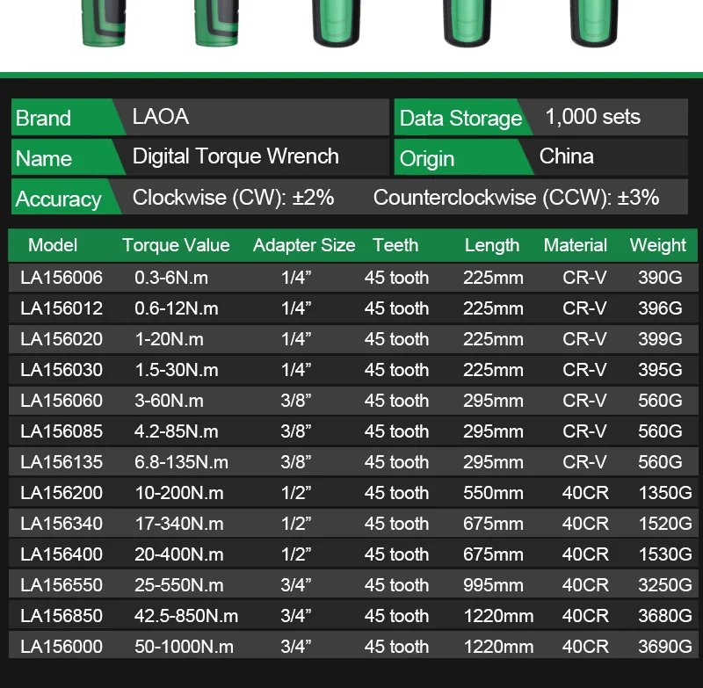703x688 pixels.
Task: Click torque value 1.5-30N.m
Action: pos(177,370)
